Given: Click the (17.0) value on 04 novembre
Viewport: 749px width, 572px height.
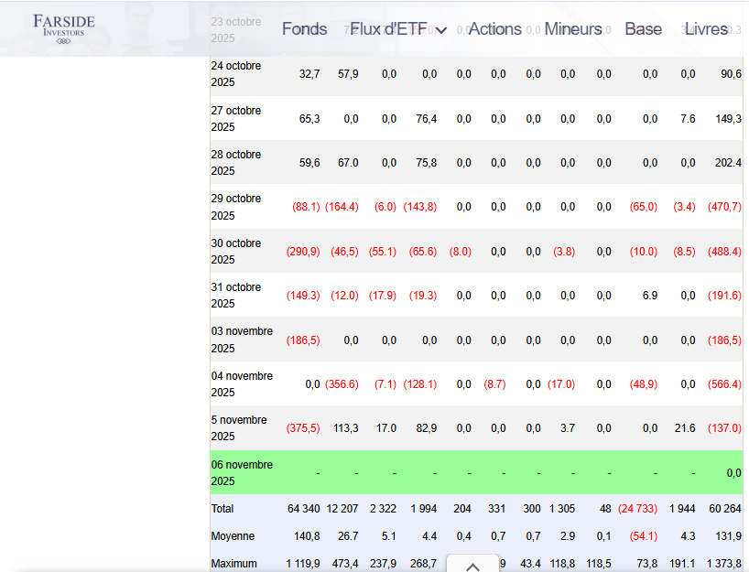Looking at the screenshot, I should pos(561,384).
